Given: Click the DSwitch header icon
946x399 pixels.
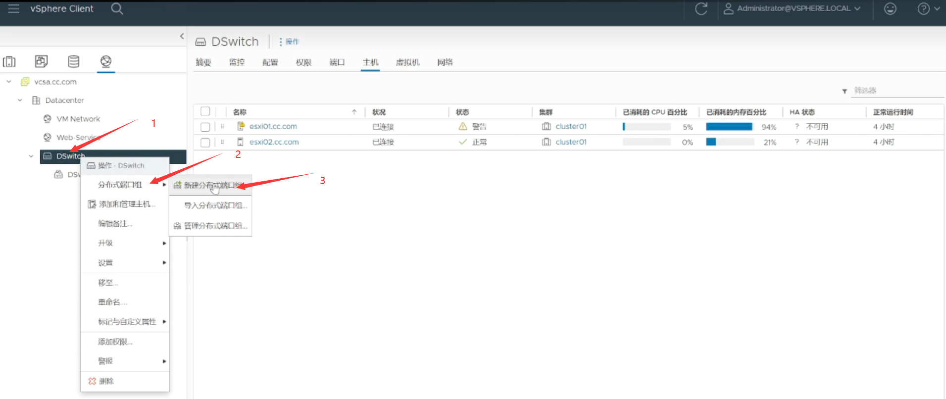Looking at the screenshot, I should coord(200,42).
